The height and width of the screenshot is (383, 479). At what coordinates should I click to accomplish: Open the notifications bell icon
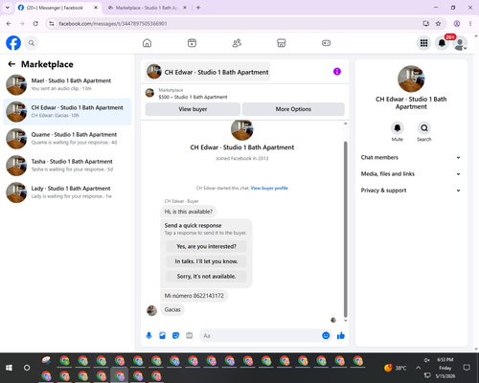442,43
